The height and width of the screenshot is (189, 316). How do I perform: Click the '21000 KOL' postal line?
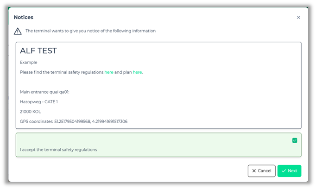pos(31,112)
